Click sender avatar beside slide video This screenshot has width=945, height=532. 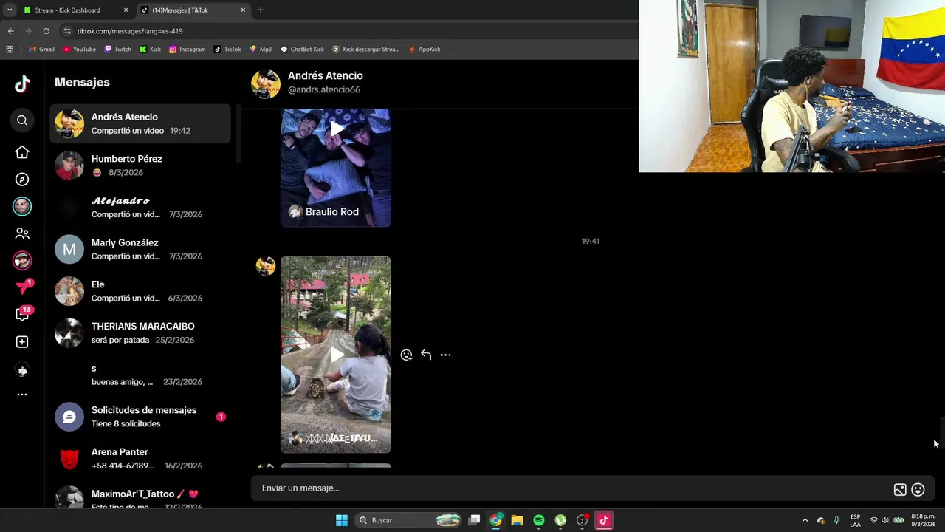tap(266, 266)
